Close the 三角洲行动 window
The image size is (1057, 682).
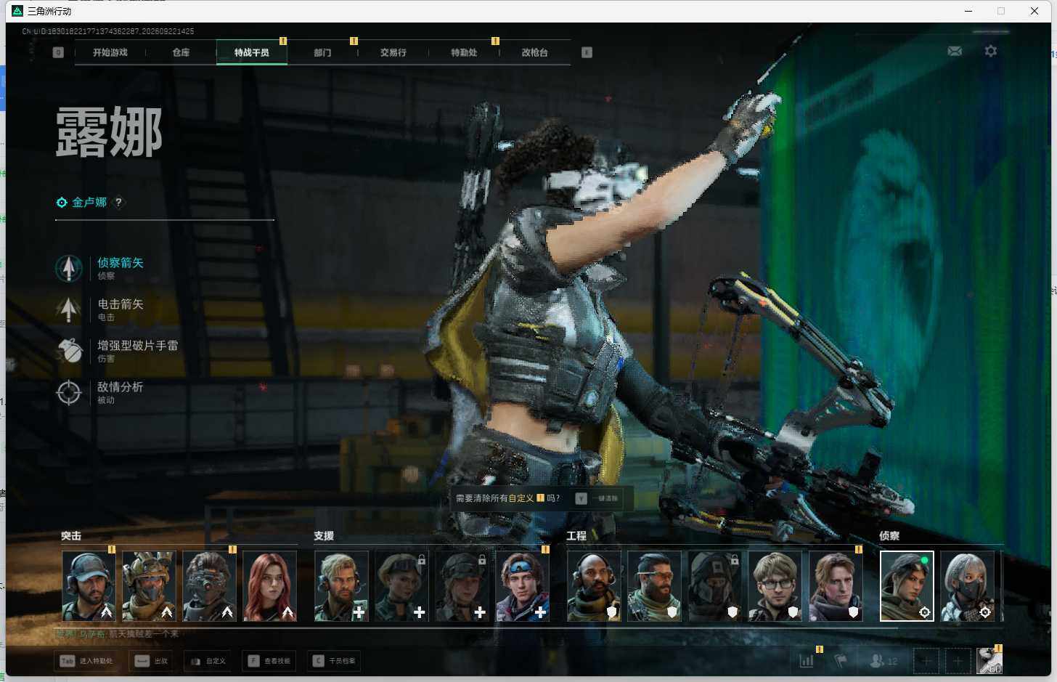(x=1034, y=11)
